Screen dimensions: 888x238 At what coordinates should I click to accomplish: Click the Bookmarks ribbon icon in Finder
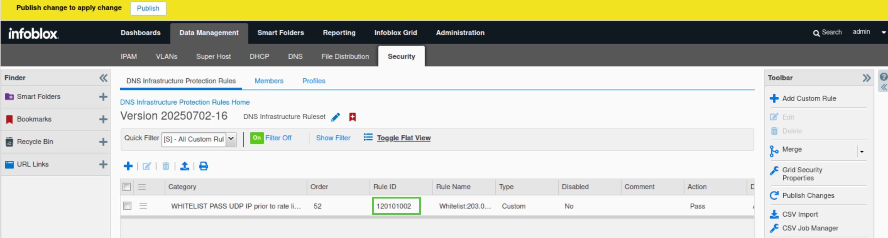(x=9, y=119)
